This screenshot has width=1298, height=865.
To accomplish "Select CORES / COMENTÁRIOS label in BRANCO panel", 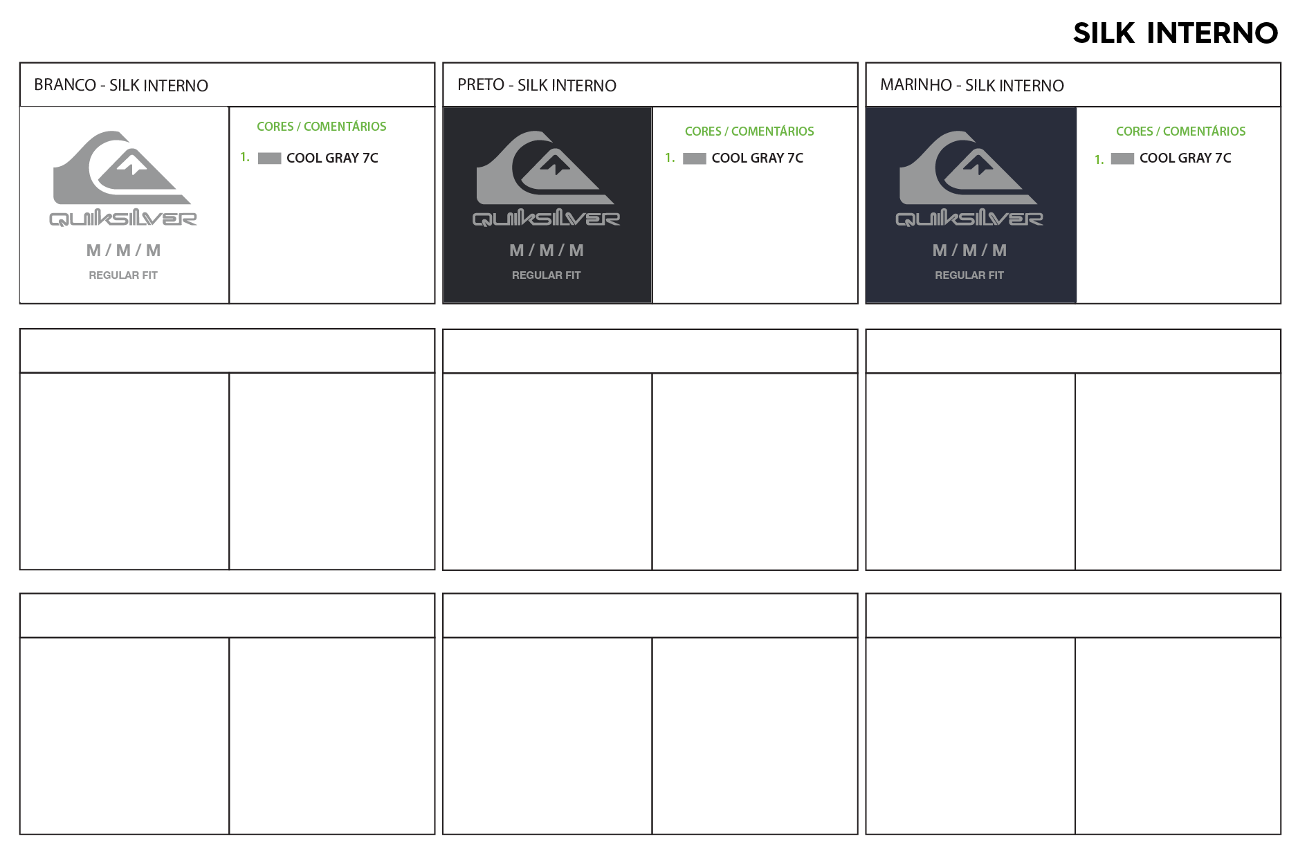I will pyautogui.click(x=322, y=127).
